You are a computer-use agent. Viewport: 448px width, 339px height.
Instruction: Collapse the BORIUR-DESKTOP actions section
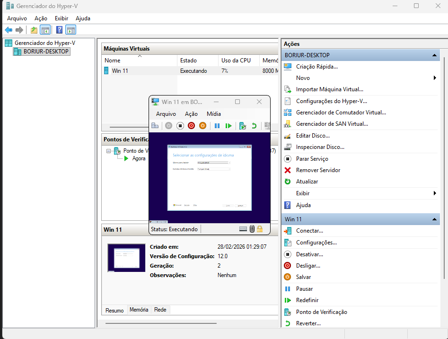434,55
